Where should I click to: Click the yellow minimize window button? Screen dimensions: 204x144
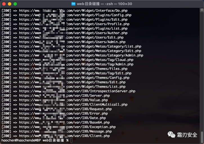[x=10, y=4]
